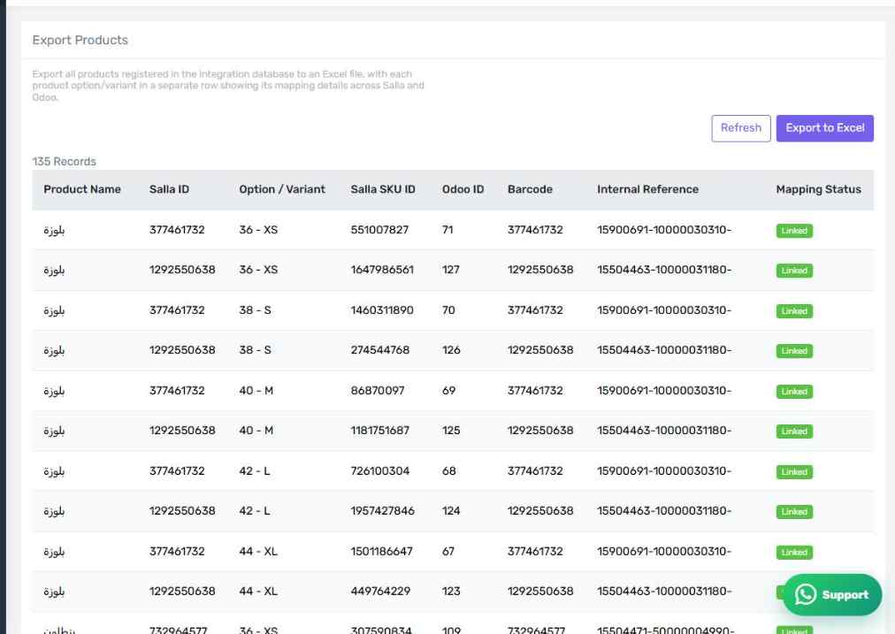The image size is (895, 634).
Task: Click Odoo ID 126 cell
Action: pos(451,350)
